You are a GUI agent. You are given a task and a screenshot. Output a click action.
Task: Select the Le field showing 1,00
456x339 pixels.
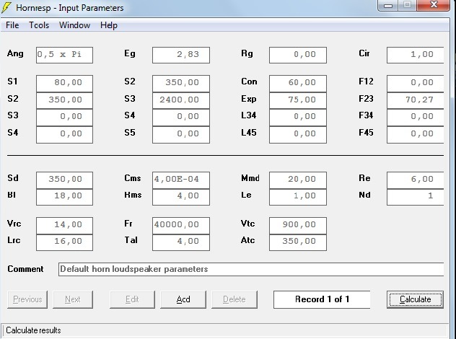point(298,197)
